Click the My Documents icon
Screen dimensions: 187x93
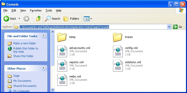click(x=10, y=81)
